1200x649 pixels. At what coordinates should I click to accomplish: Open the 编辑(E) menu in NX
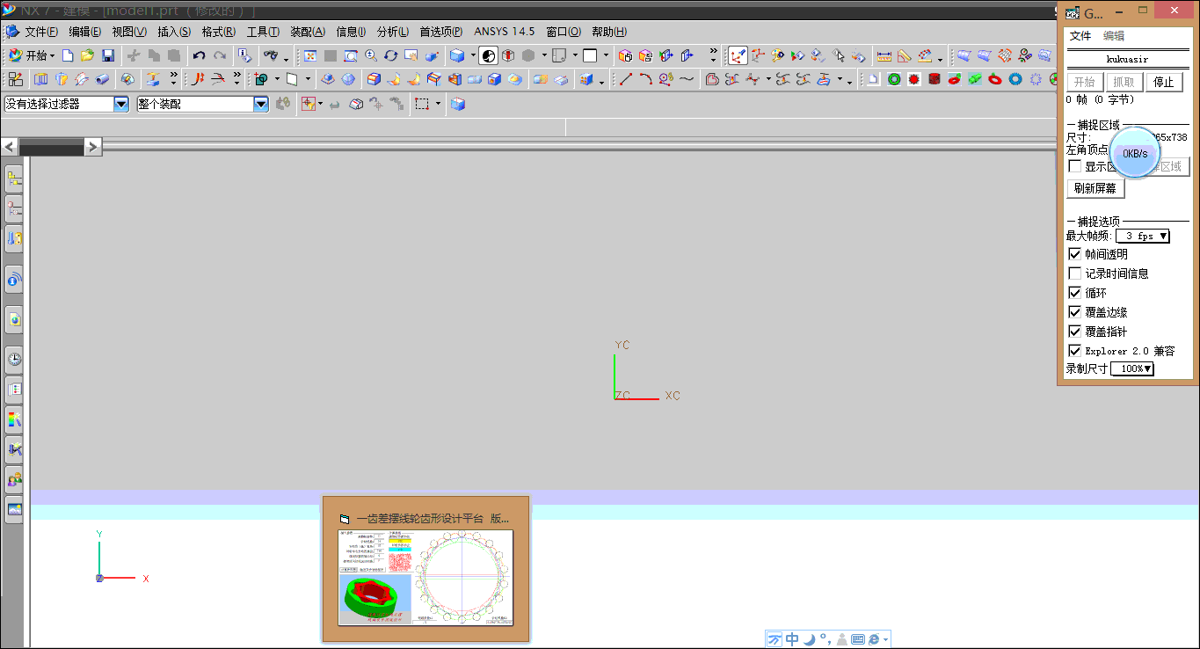(84, 32)
